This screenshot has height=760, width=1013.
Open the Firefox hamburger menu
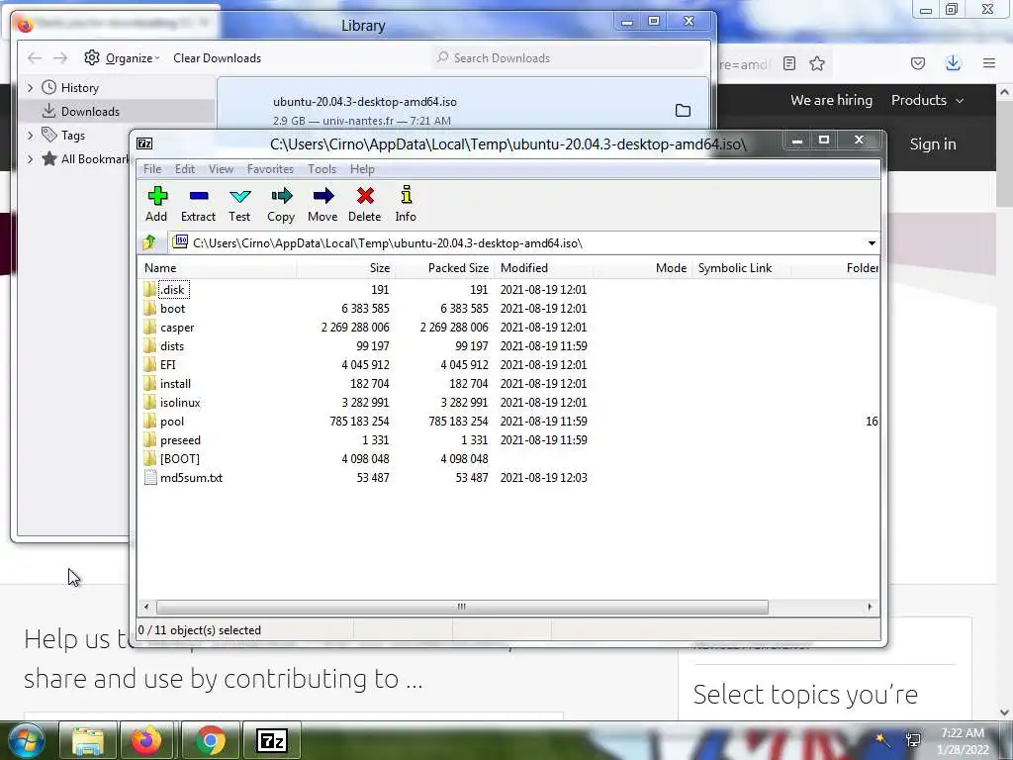(x=989, y=63)
